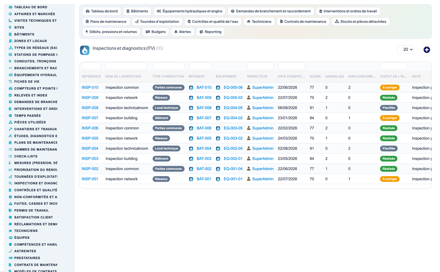The height and width of the screenshot is (272, 440).
Task: Click the Nom de l'inspection filter field
Action: coord(126,66)
